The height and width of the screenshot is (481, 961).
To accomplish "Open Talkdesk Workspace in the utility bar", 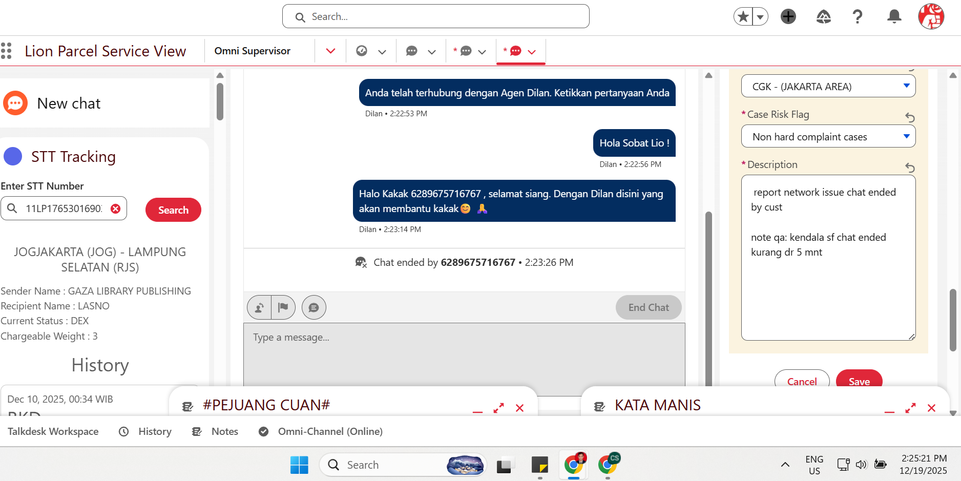I will click(x=53, y=431).
